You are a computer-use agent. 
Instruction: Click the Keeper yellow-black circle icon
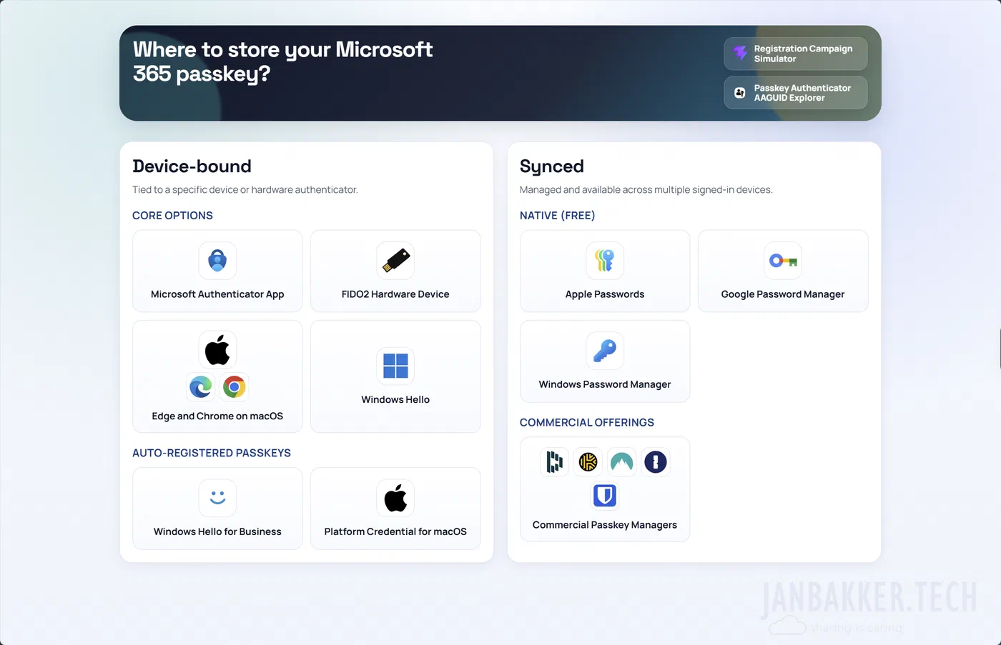coord(588,462)
